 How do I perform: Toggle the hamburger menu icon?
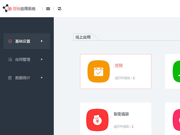point(48,9)
